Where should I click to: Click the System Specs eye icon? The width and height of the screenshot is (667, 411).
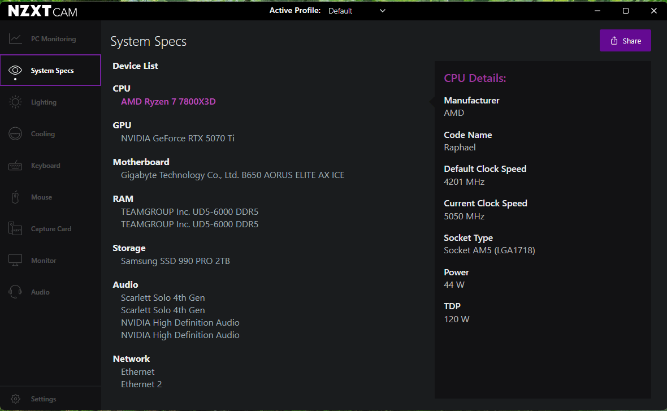(x=15, y=70)
